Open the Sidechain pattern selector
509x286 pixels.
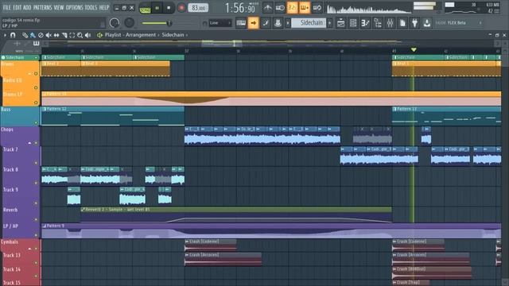(x=309, y=23)
